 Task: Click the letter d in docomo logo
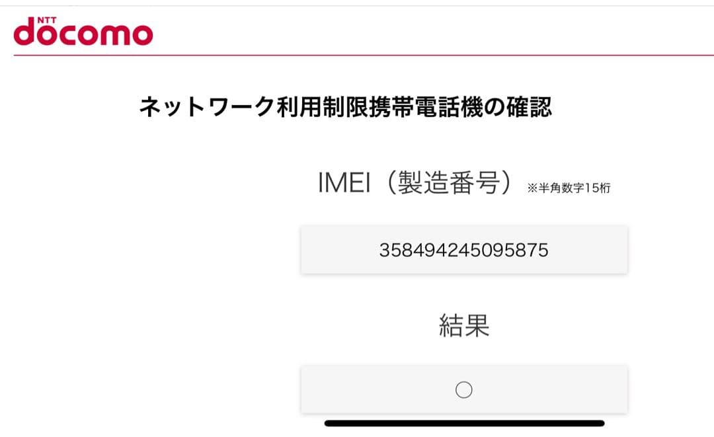pos(25,32)
